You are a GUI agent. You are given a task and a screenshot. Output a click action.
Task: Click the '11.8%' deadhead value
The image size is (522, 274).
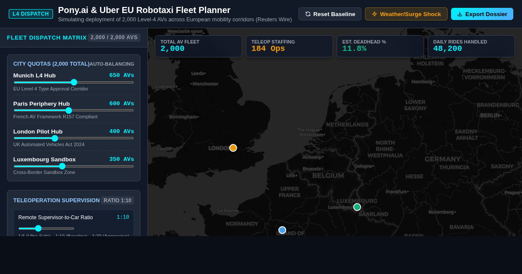(354, 49)
